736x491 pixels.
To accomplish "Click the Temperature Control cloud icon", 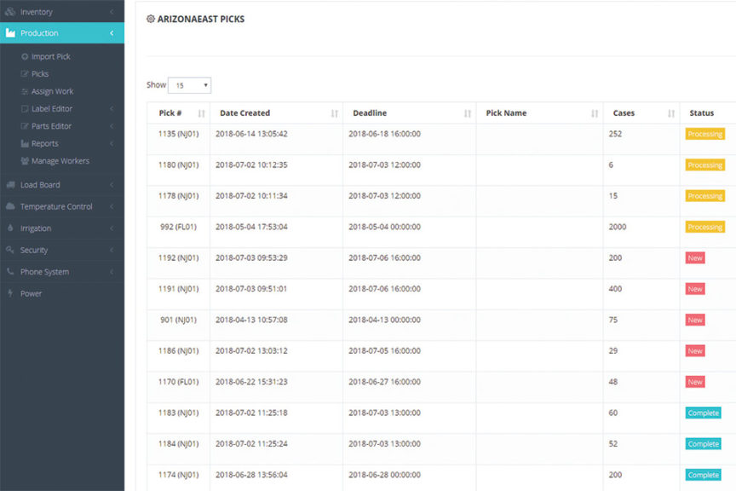I will coord(10,206).
